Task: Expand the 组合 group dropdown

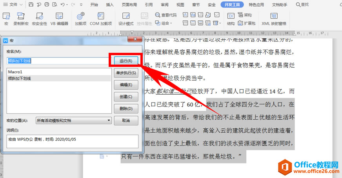Action: coord(171,23)
